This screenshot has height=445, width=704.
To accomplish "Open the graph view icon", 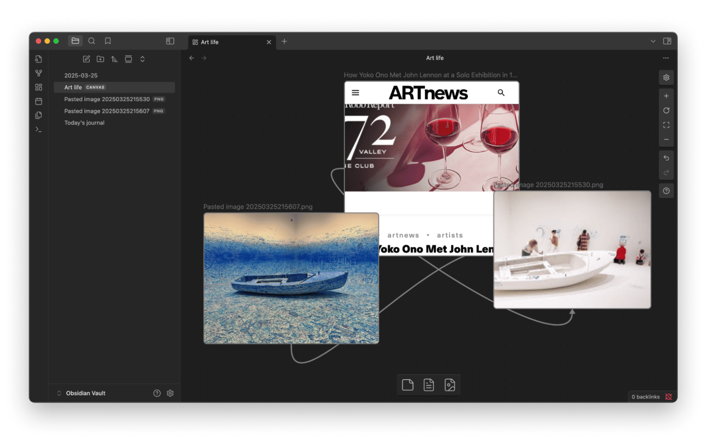I will pos(39,73).
